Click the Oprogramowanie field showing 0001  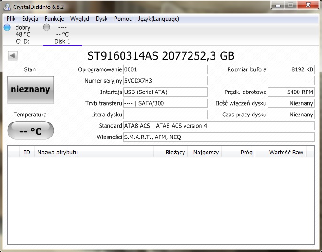tap(166, 69)
